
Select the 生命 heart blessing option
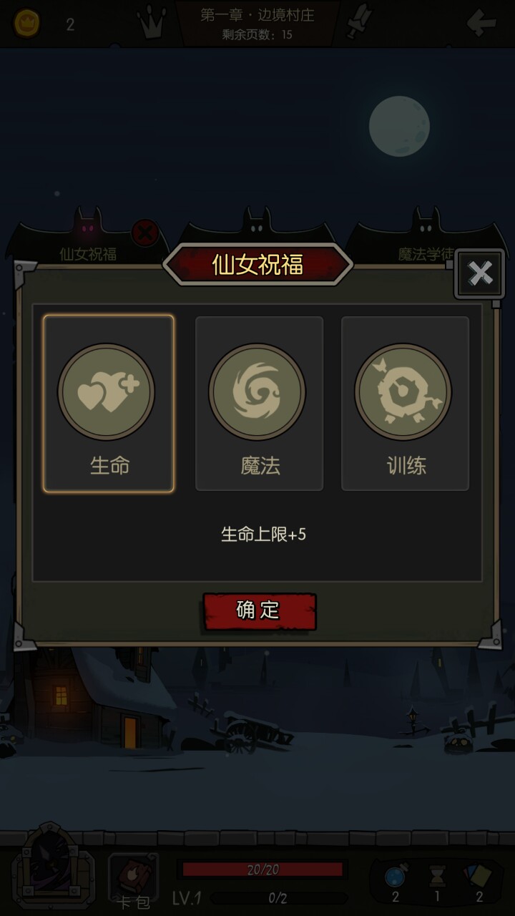tap(109, 404)
